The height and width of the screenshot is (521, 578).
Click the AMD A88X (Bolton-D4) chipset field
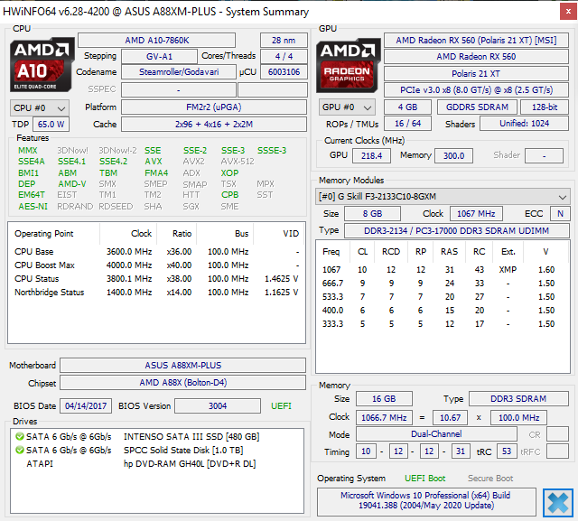click(182, 383)
